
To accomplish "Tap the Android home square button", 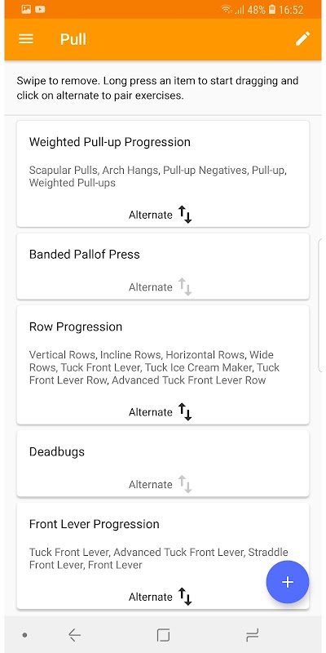I will (163, 635).
